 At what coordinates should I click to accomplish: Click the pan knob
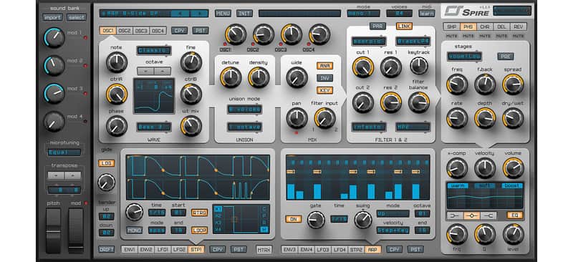tap(297, 118)
